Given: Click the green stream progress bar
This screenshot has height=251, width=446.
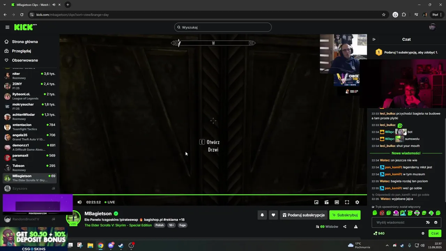Looking at the screenshot, I should (x=220, y=195).
